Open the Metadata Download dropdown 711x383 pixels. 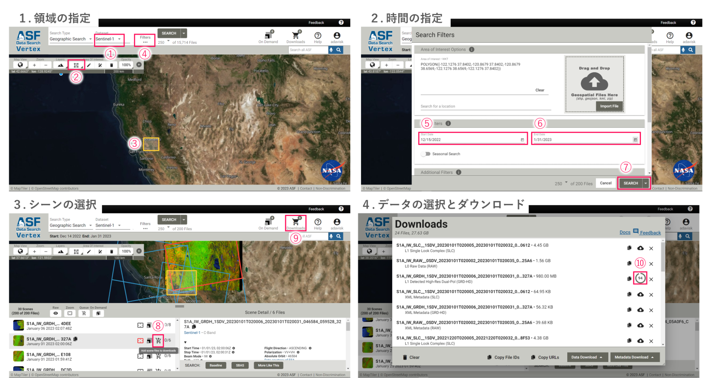[x=635, y=357]
